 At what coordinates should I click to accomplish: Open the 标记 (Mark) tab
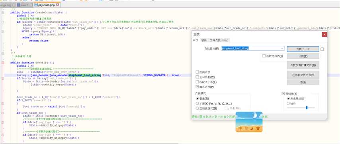pyautogui.click(x=225, y=40)
